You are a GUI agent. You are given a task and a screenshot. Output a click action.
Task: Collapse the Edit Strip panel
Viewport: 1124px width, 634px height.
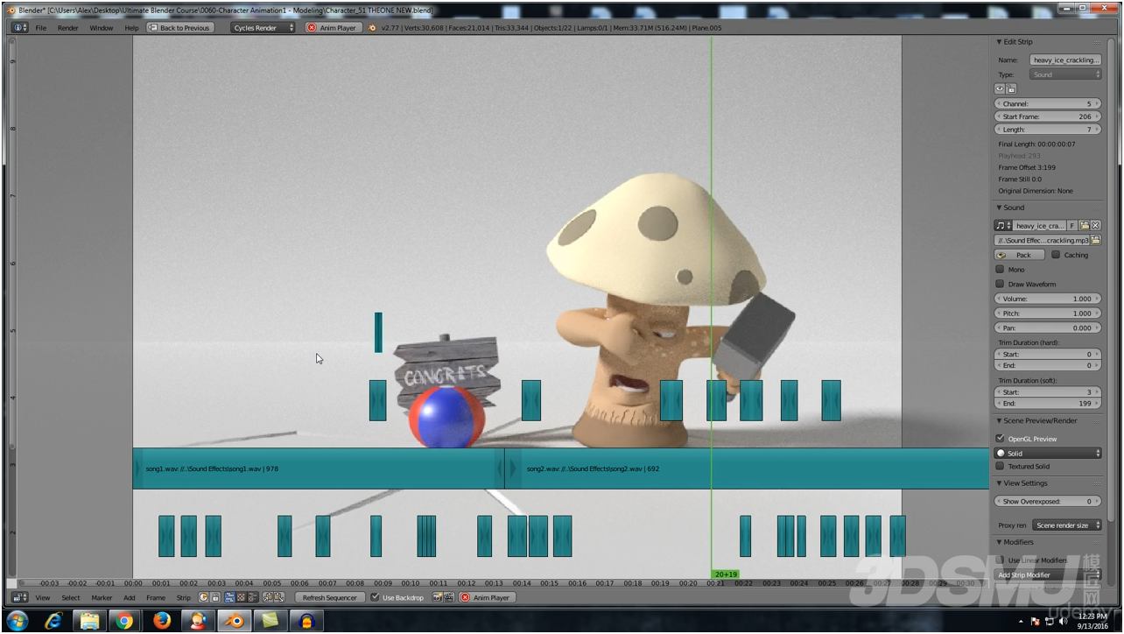click(x=999, y=42)
